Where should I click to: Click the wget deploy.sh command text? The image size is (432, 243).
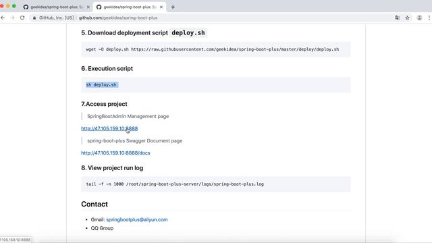213,49
